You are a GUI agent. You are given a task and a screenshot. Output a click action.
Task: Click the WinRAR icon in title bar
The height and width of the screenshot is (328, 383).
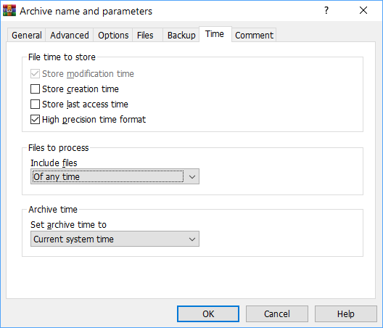(x=9, y=11)
